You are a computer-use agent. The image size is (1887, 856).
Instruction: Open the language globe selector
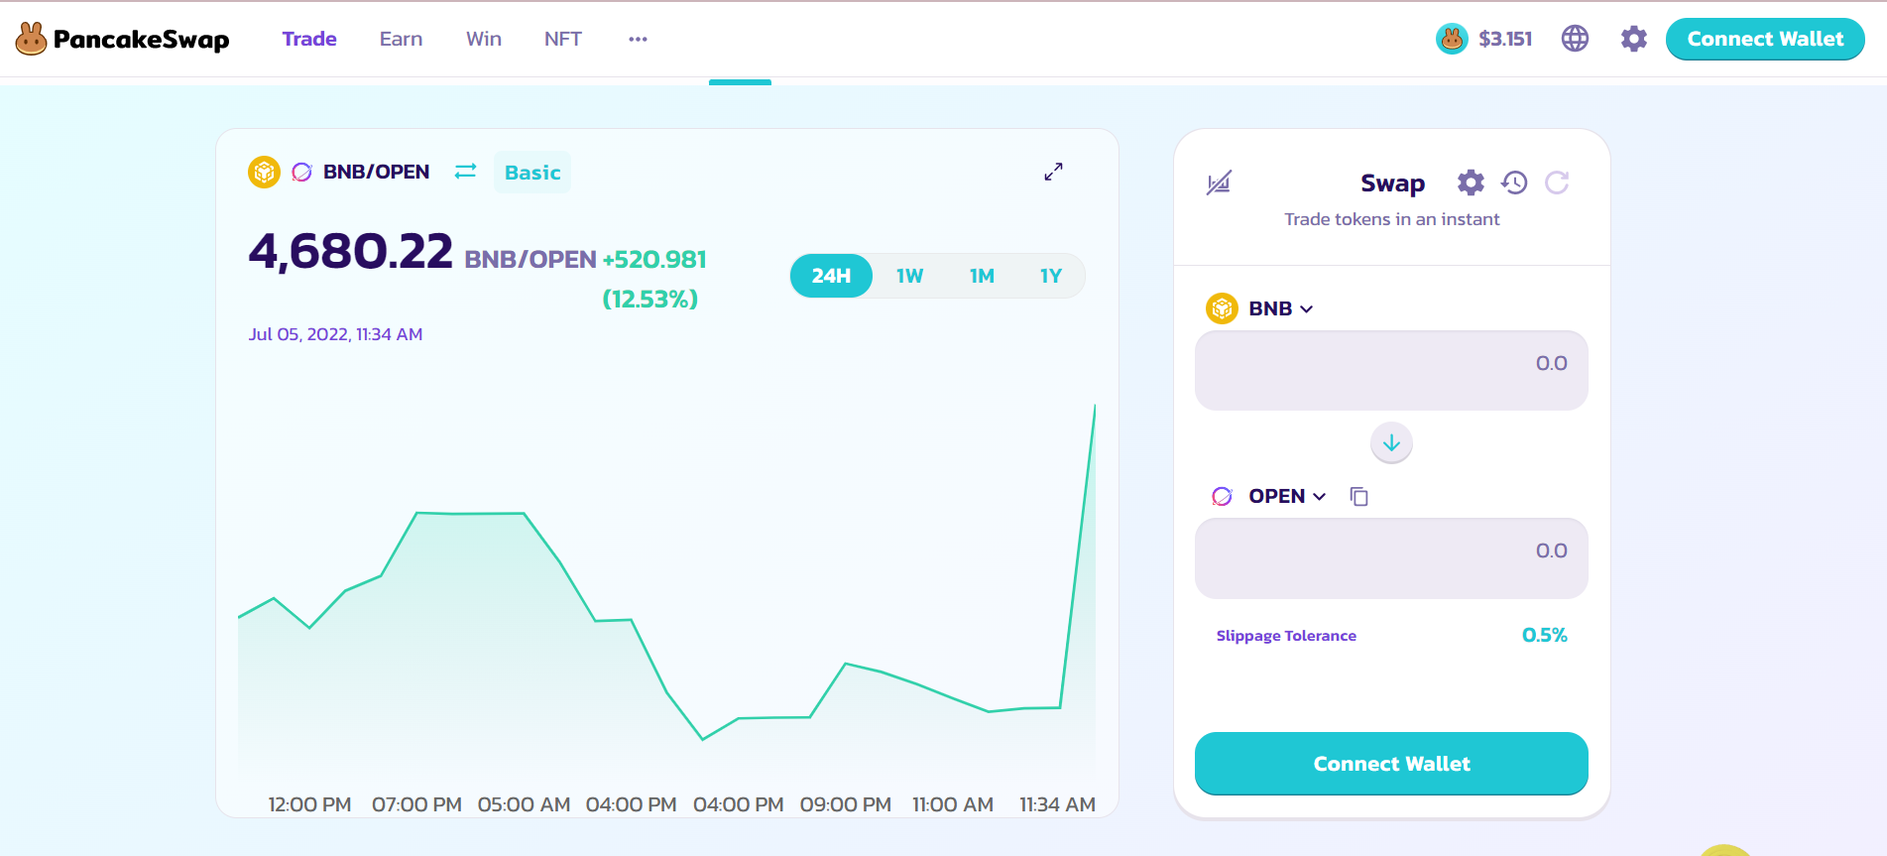click(x=1575, y=39)
